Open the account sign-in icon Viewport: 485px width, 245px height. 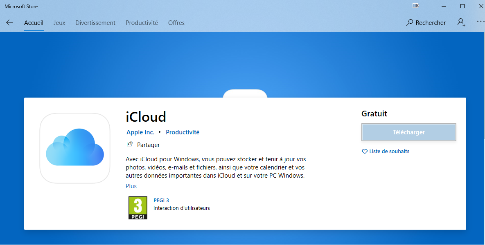pyautogui.click(x=461, y=22)
